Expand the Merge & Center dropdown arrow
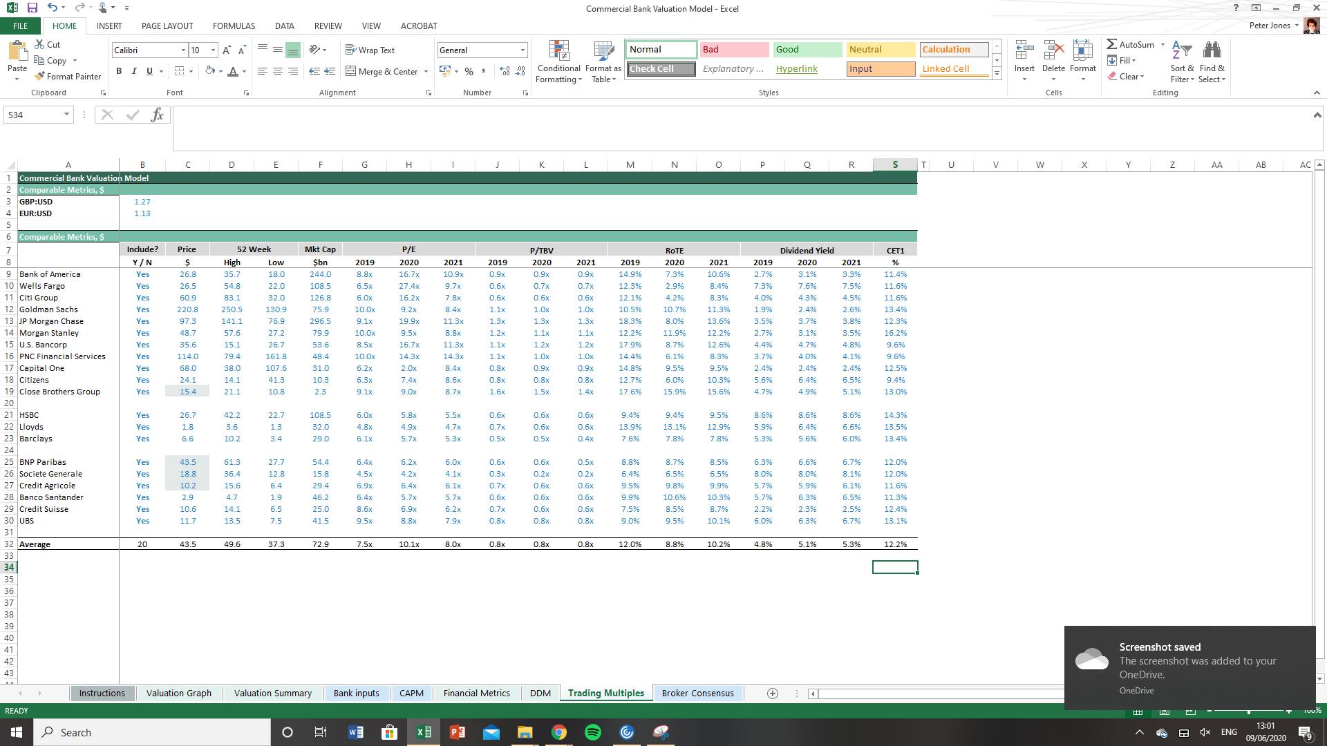The width and height of the screenshot is (1327, 746). coord(426,71)
